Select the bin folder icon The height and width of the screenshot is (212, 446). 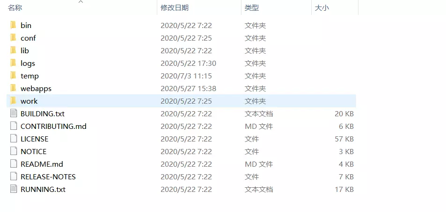(13, 25)
